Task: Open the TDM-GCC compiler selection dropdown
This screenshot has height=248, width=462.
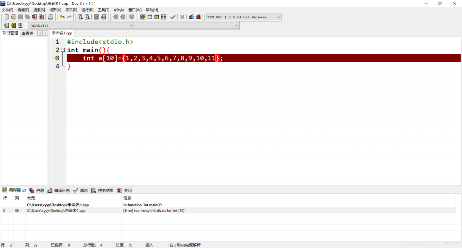Action: tap(244, 17)
